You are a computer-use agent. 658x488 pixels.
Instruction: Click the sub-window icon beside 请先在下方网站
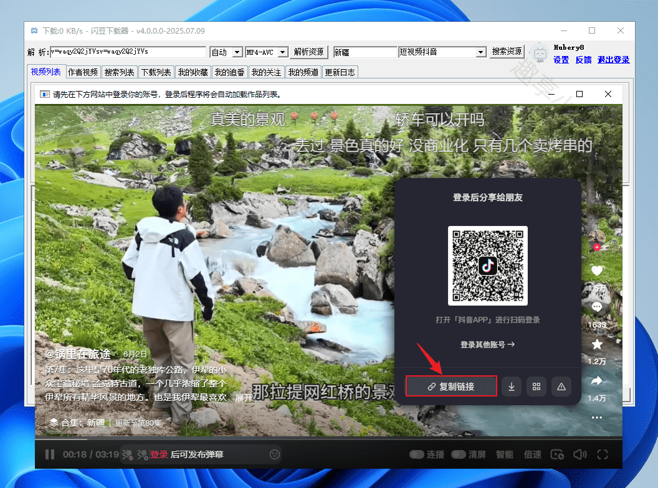44,95
